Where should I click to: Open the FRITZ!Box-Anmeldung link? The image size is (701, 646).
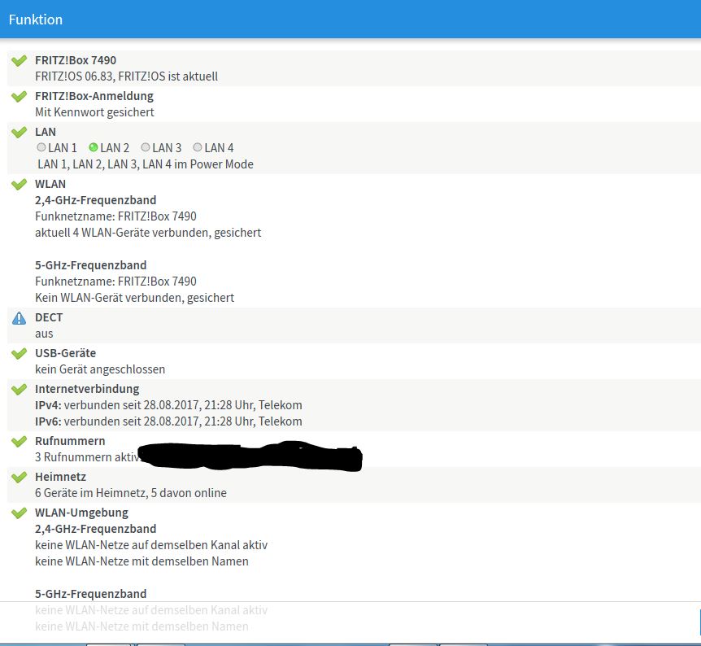(x=94, y=96)
